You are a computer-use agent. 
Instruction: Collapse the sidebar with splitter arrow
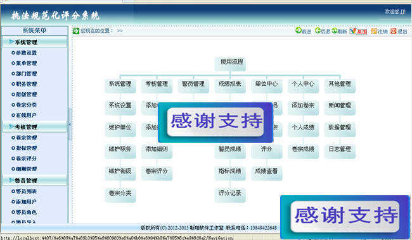(70, 124)
